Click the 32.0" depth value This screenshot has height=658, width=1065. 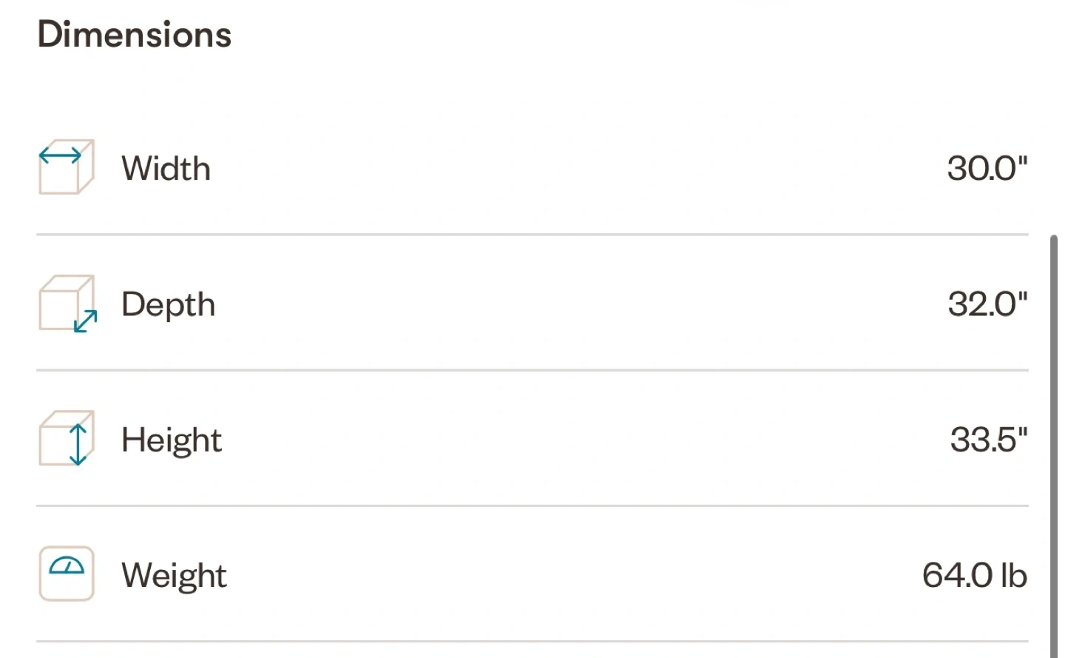pos(988,303)
